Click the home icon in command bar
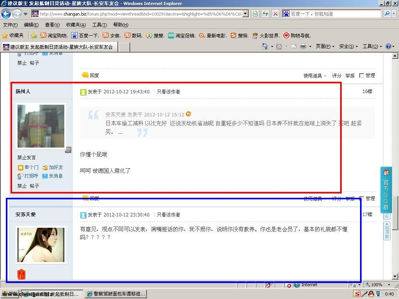Viewport: 399px width, 299px height. click(x=265, y=46)
